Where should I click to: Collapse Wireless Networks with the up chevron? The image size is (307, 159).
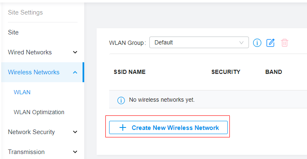coord(75,72)
